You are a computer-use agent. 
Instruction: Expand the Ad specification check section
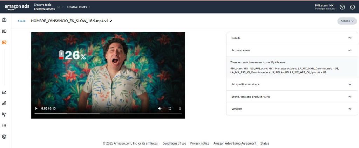pyautogui.click(x=350, y=84)
